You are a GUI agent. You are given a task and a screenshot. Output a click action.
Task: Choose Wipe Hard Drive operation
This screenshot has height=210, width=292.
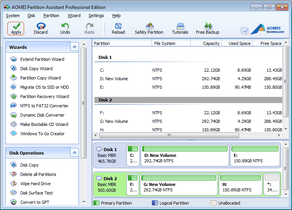pyautogui.click(x=35, y=184)
